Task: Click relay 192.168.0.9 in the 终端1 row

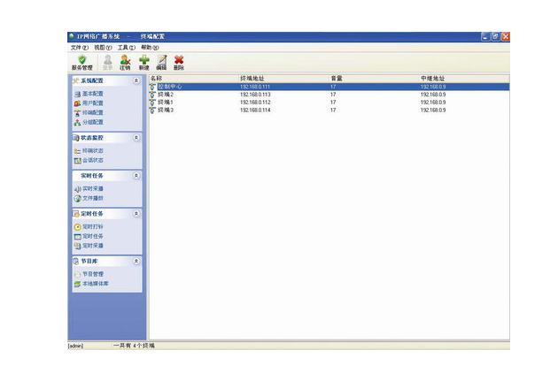Action: coord(433,103)
